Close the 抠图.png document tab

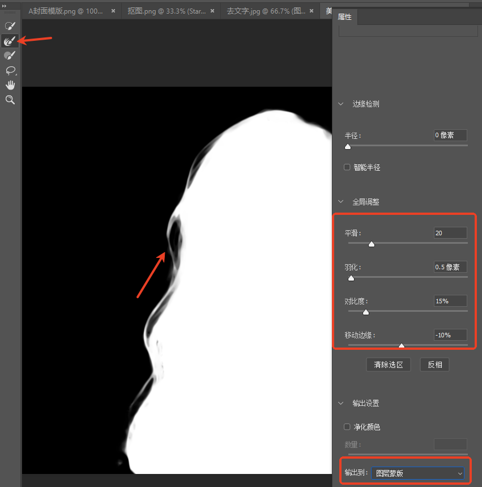212,11
